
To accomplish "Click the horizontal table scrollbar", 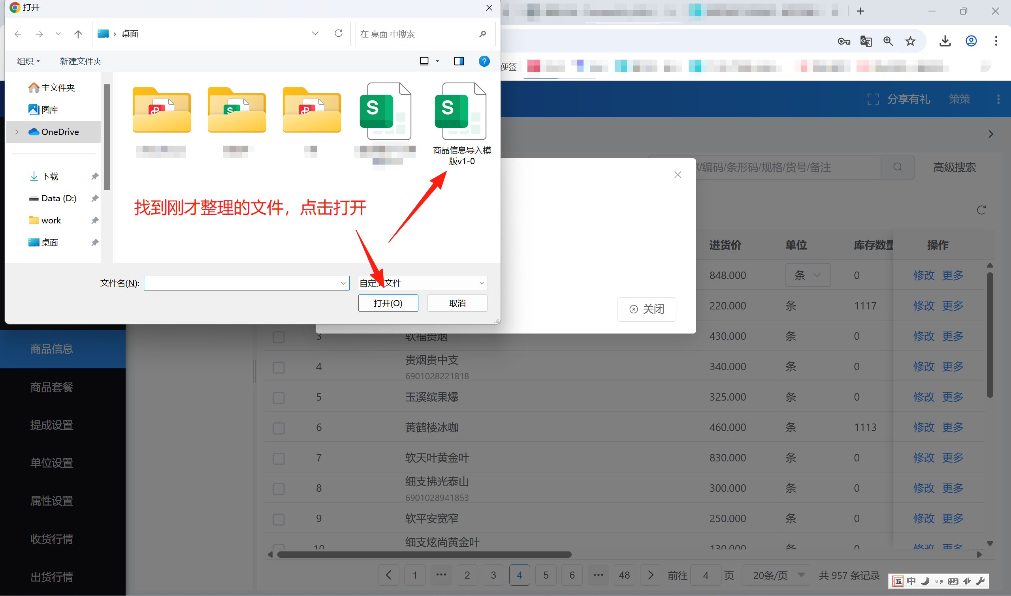I will 424,555.
